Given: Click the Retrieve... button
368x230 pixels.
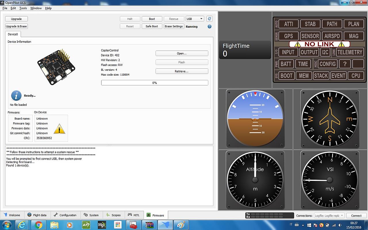Looking at the screenshot, I should point(182,71).
